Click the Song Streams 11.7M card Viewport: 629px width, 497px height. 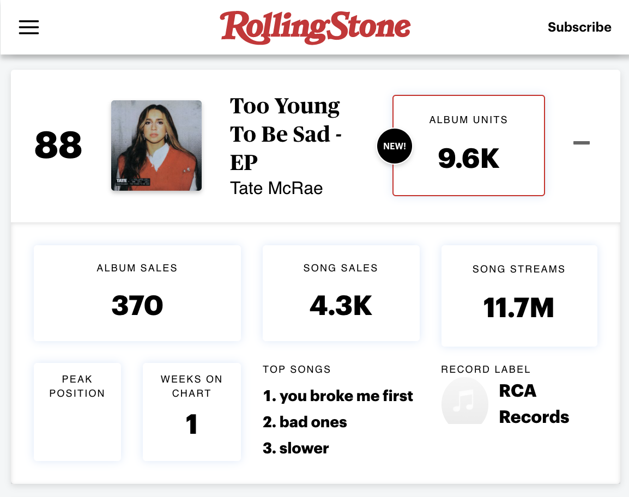coord(519,296)
